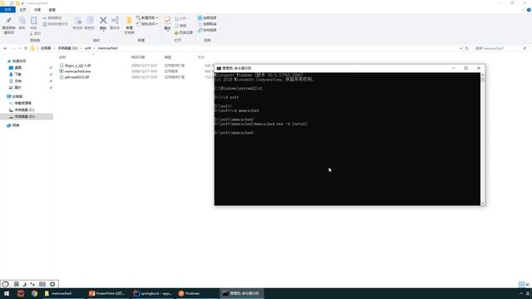The image size is (532, 299).
Task: Sort by the Name column header
Action: 62,57
